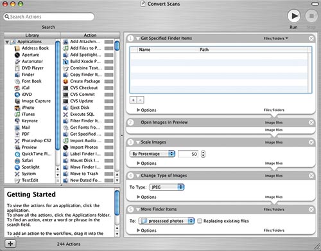Select Keynote in the Library list
The width and height of the screenshot is (321, 251).
30,121
